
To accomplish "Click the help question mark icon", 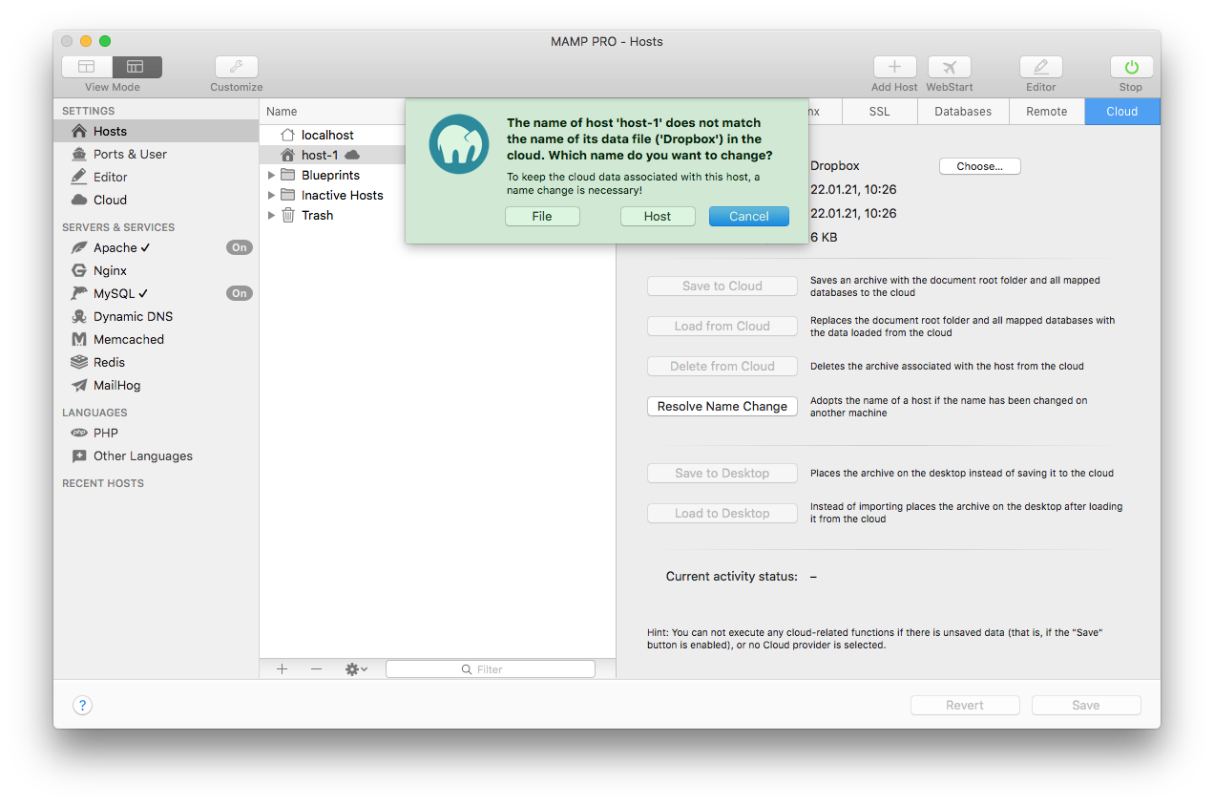I will tap(83, 706).
